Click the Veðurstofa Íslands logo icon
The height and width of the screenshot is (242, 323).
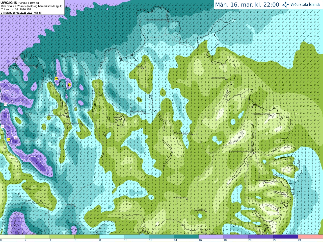point(286,5)
